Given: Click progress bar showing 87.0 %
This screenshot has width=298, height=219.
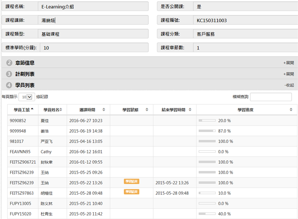Looking at the screenshot, I should click(207, 131).
